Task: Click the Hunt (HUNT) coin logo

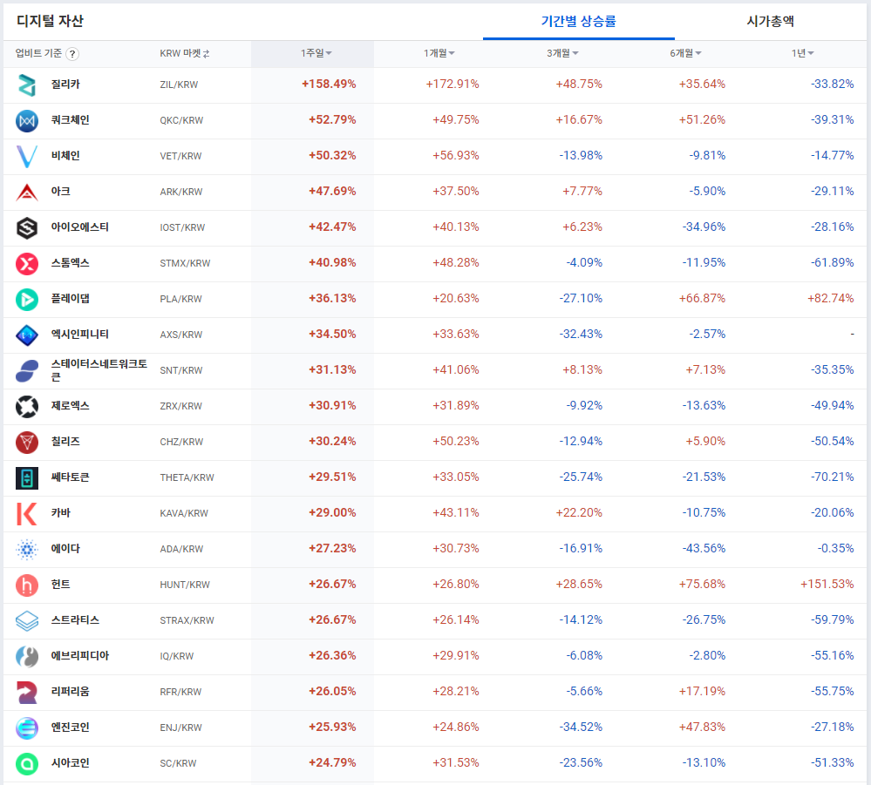Action: 27,585
